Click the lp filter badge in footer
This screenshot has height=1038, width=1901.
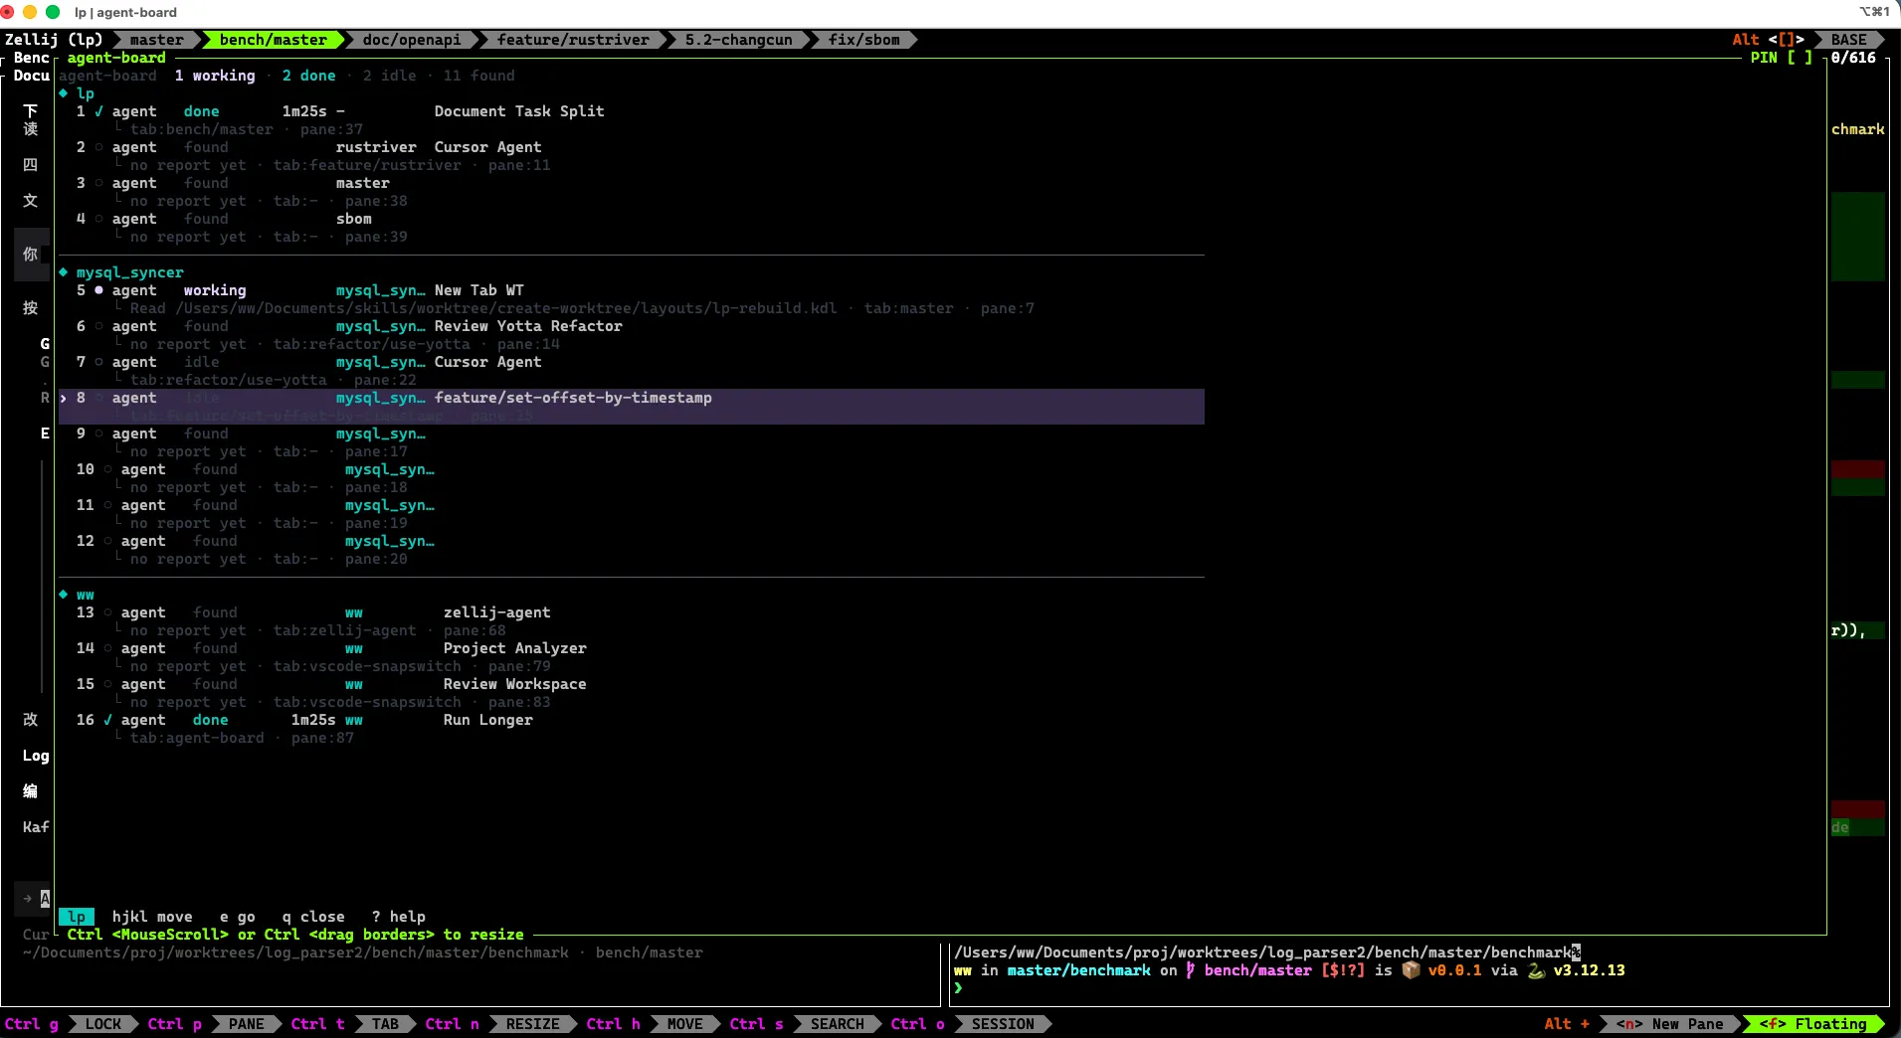(x=77, y=917)
